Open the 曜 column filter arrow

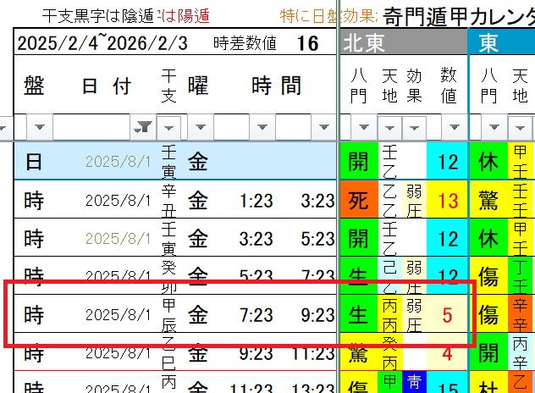point(201,127)
